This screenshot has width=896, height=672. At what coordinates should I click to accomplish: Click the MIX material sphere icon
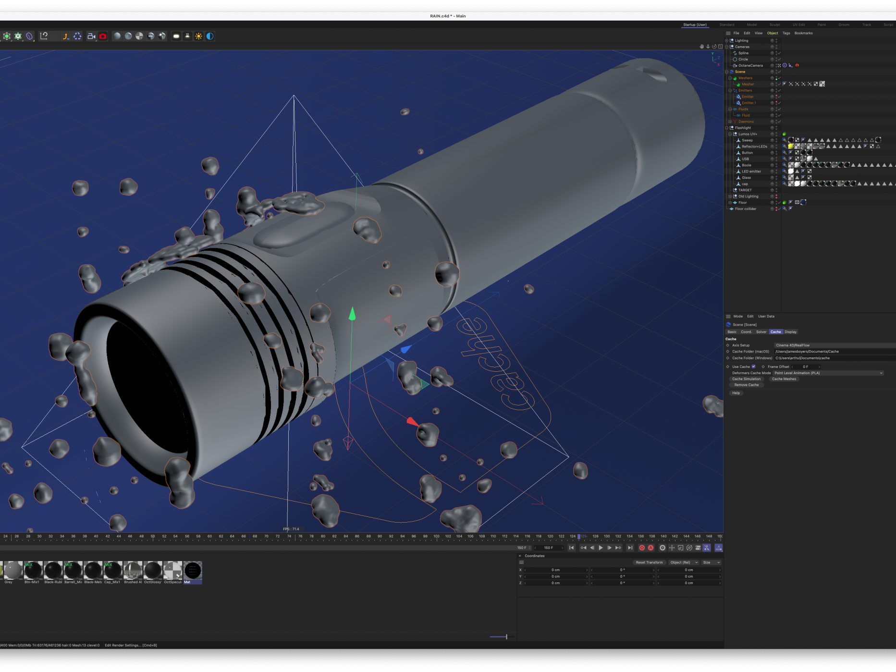33,570
